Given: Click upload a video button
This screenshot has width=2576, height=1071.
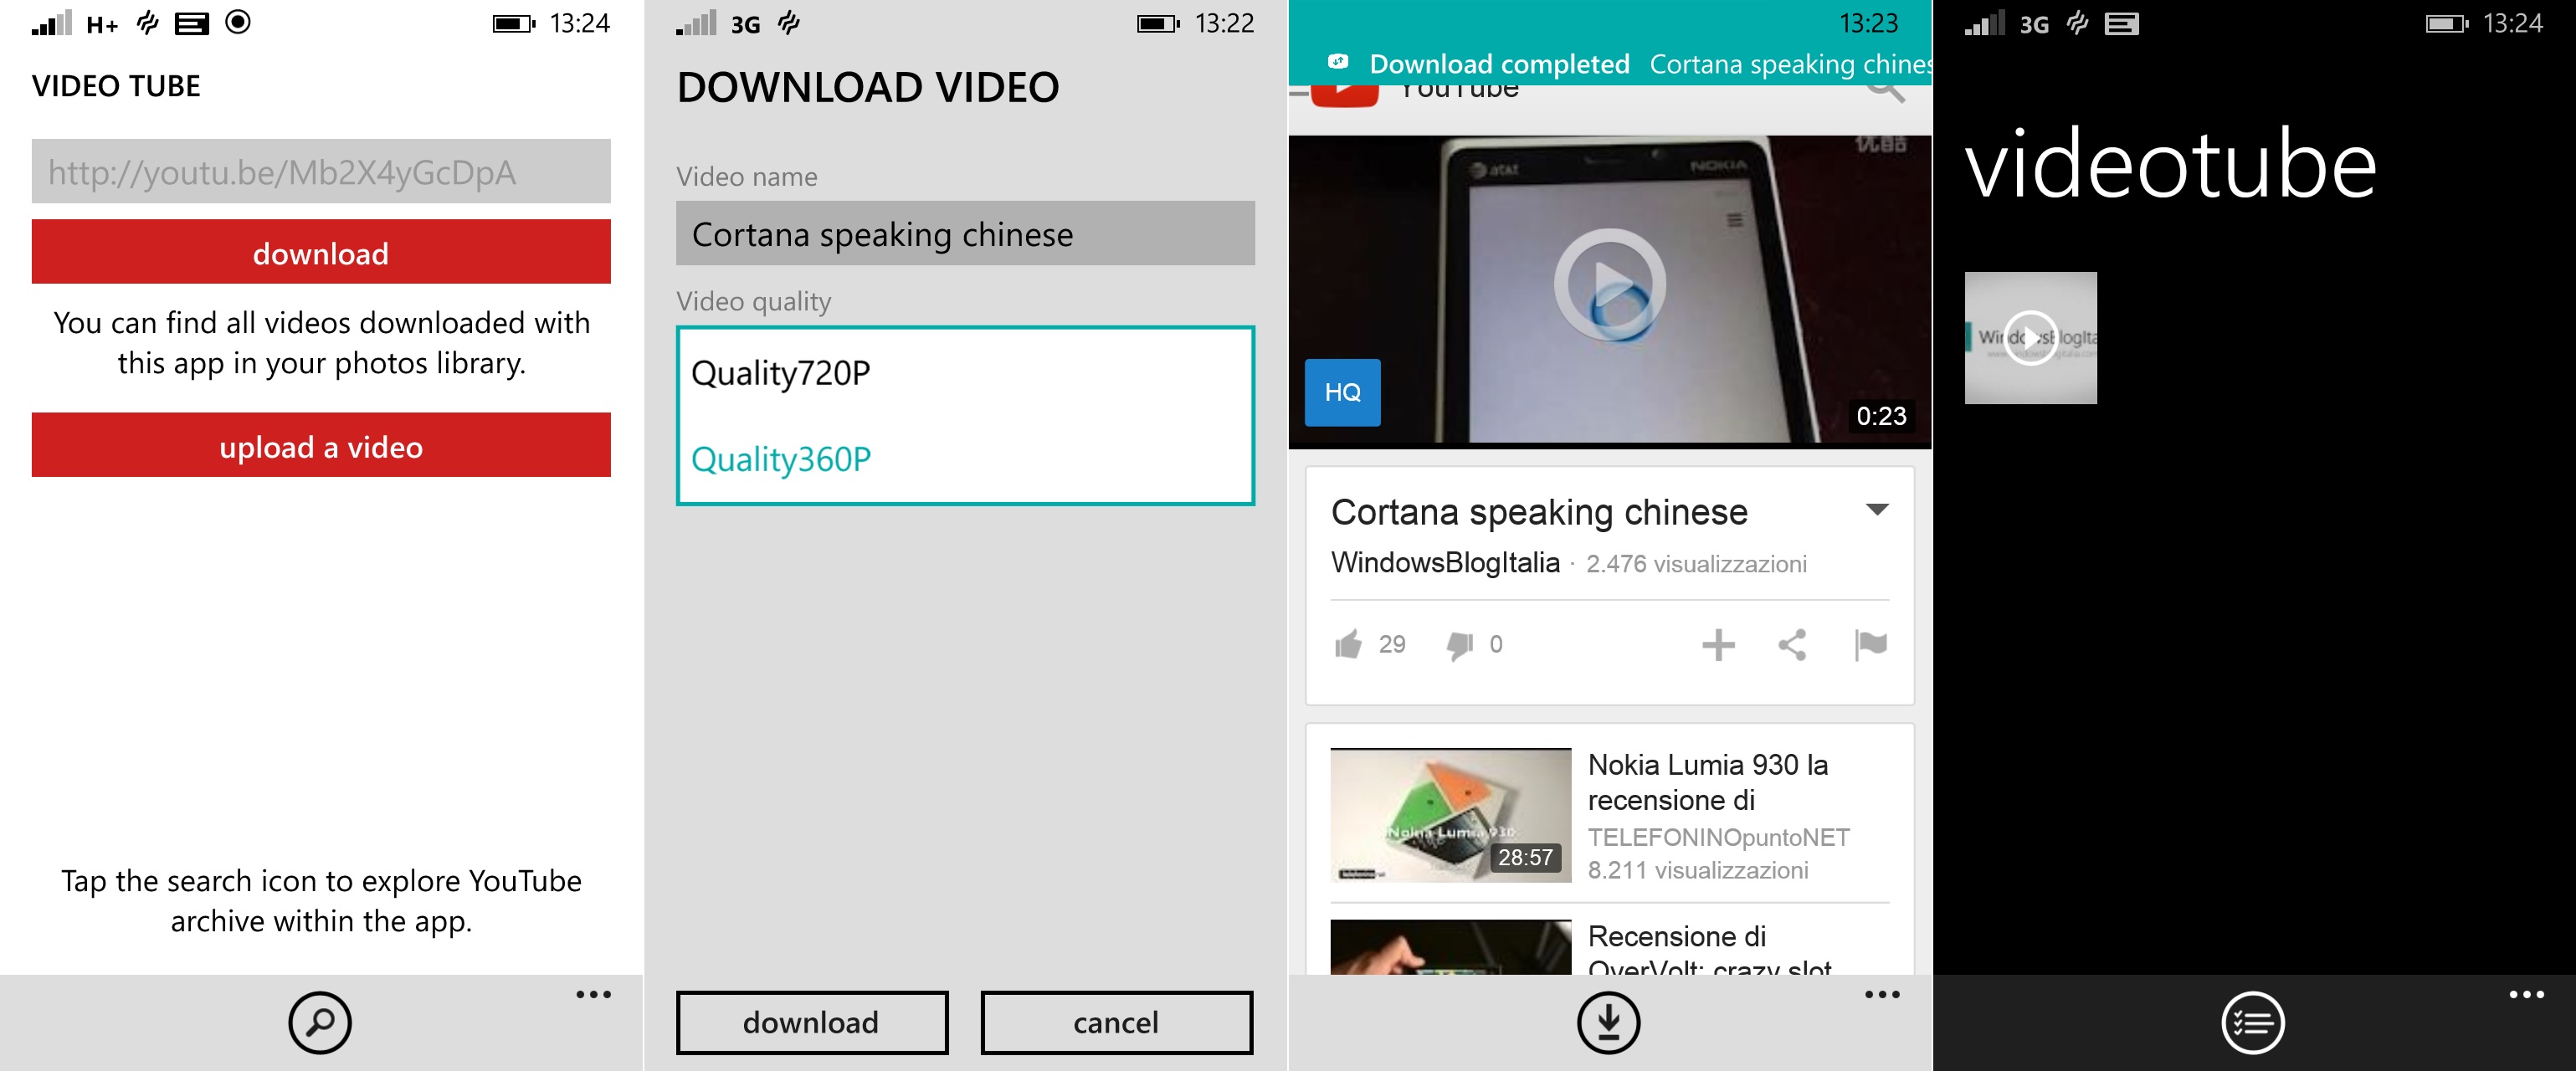Looking at the screenshot, I should pos(322,443).
